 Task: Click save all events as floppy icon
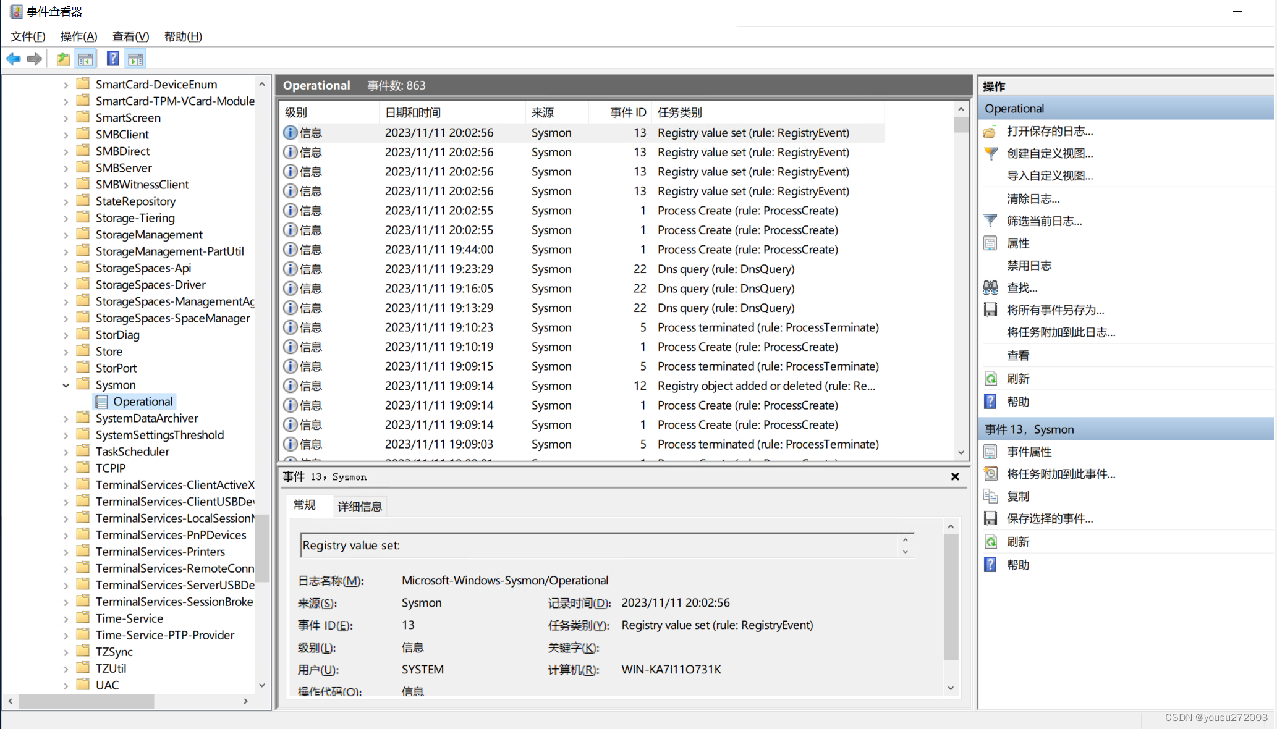(990, 310)
